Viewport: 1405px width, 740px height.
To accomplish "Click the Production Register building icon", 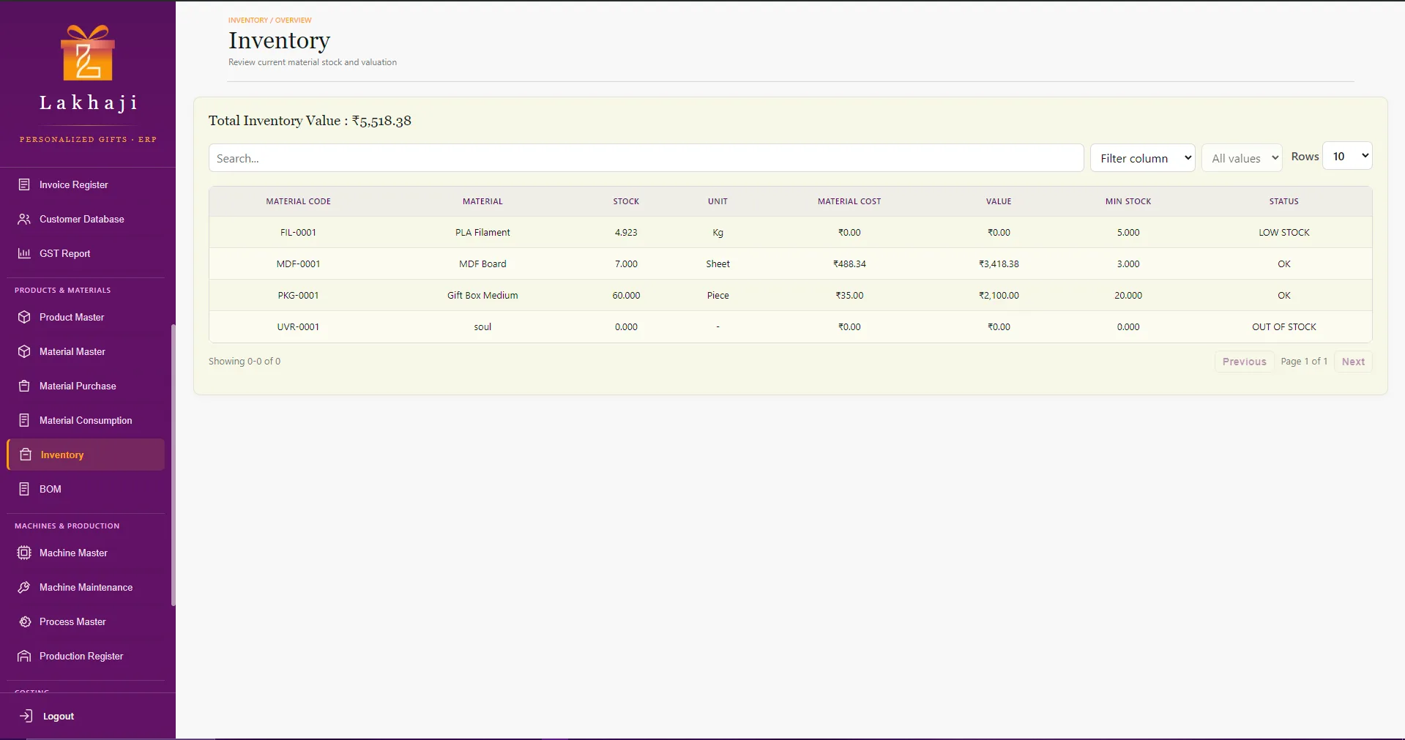I will (24, 656).
